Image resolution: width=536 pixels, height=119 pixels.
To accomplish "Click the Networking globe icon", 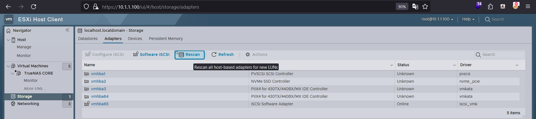I will (13, 104).
